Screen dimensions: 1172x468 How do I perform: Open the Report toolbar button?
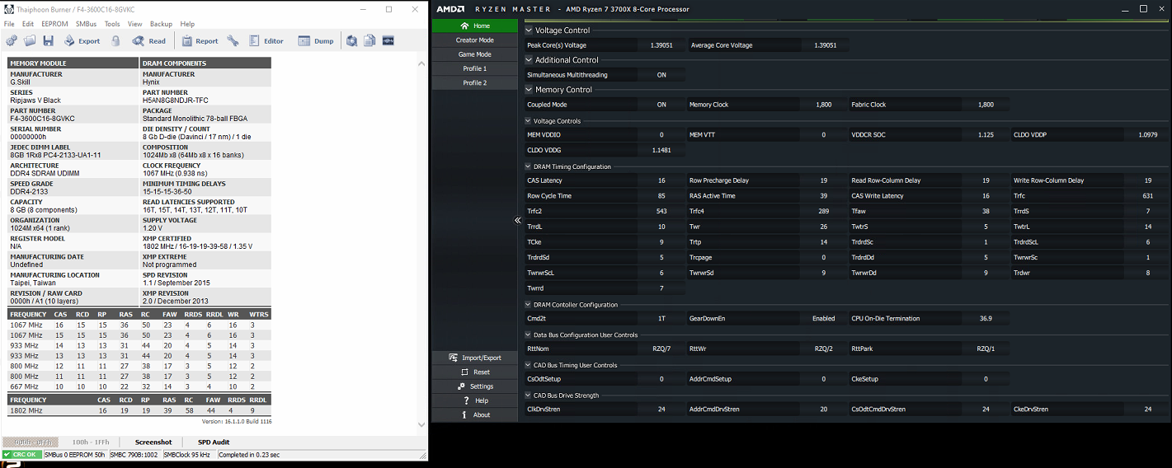tap(200, 40)
